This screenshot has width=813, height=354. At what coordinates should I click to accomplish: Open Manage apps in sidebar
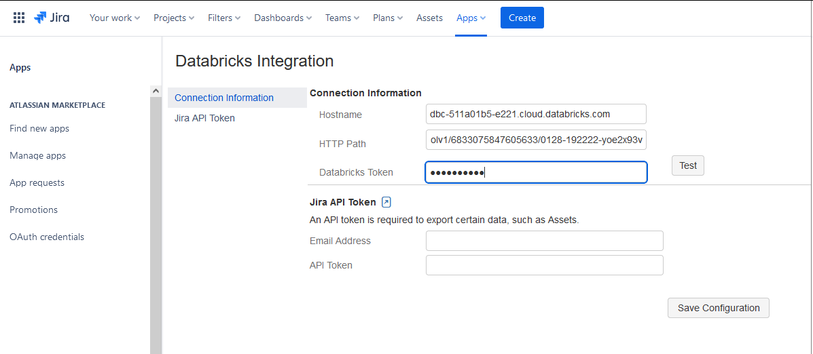coord(38,155)
